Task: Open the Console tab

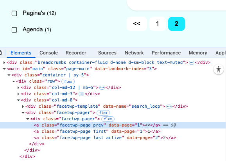Action: pyautogui.click(x=48, y=53)
